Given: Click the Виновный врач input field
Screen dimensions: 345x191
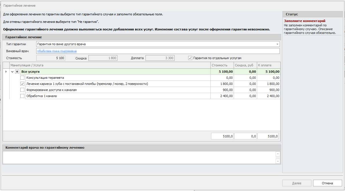Looking at the screenshot, I should [158, 51].
